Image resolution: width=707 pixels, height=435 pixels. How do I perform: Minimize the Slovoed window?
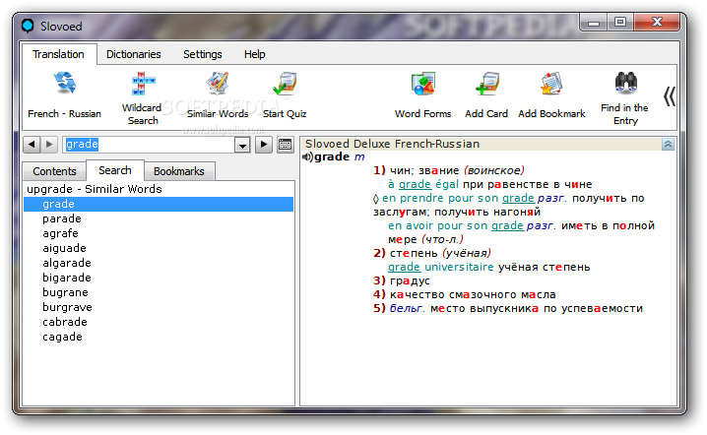[594, 23]
